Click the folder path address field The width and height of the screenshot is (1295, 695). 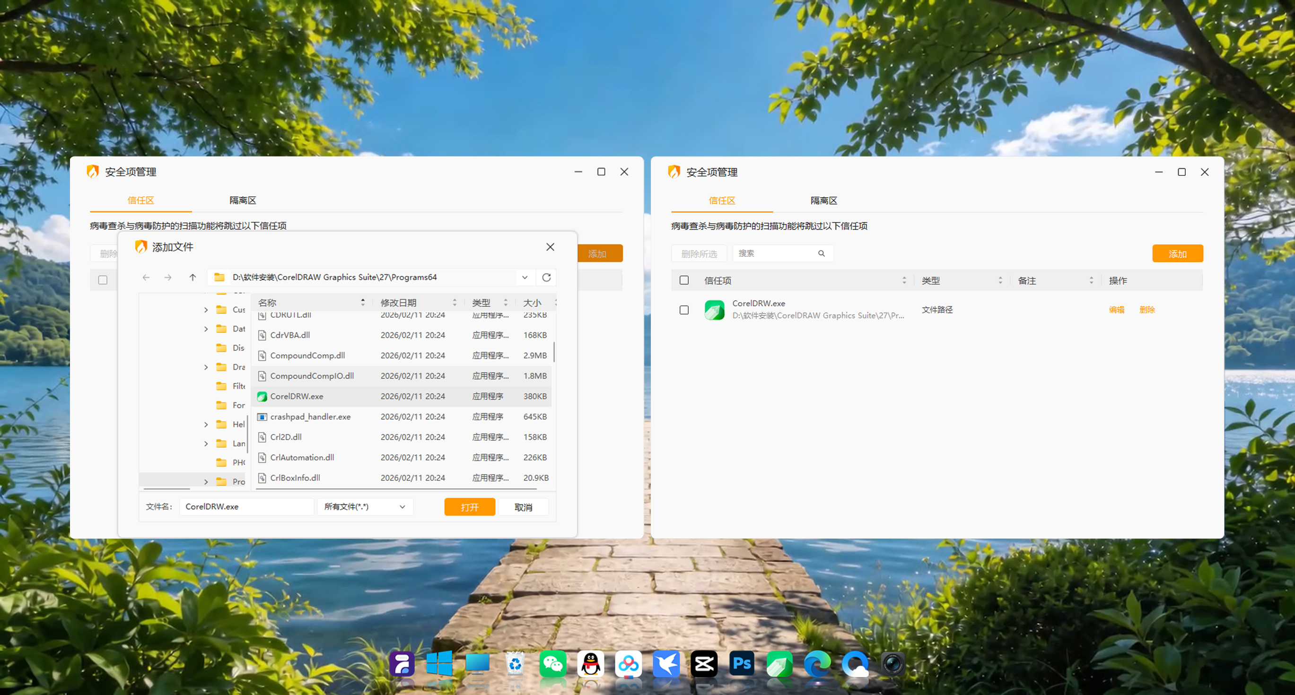pyautogui.click(x=372, y=278)
